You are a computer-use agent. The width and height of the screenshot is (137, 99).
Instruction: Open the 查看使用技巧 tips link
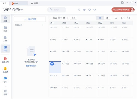[x=31, y=66]
